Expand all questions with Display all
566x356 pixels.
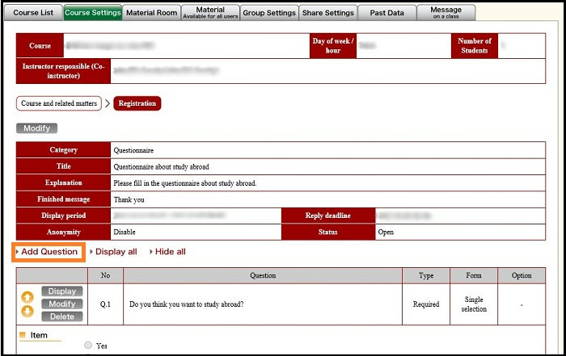coord(116,252)
